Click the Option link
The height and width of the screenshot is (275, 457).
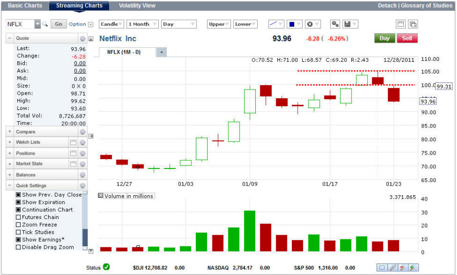(77, 24)
